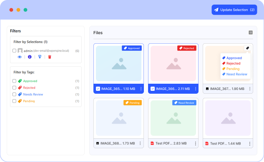The height and width of the screenshot is (162, 264).
Task: Choose Approved in the tag popup menu
Action: tap(232, 58)
